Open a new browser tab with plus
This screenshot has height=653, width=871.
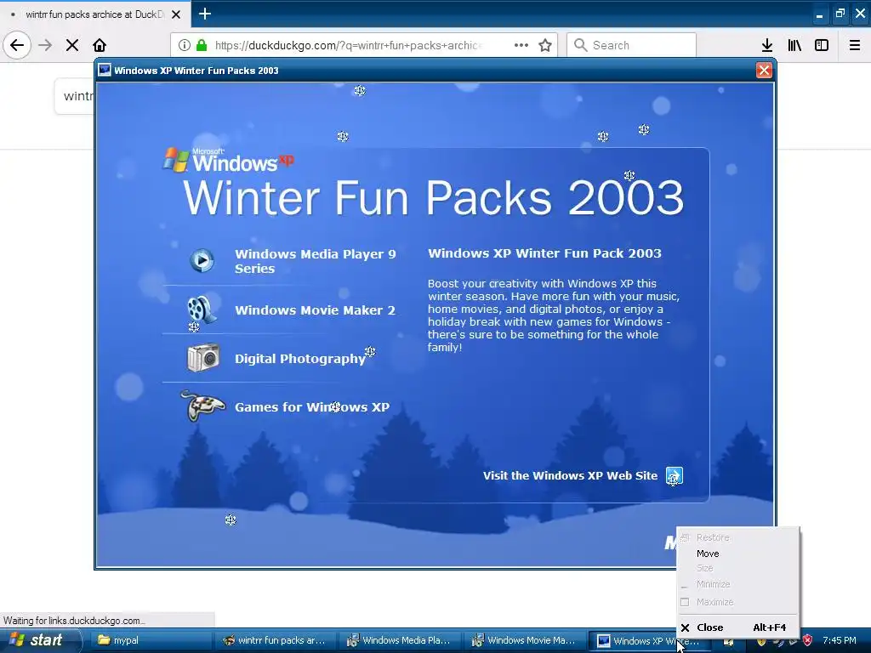click(205, 14)
